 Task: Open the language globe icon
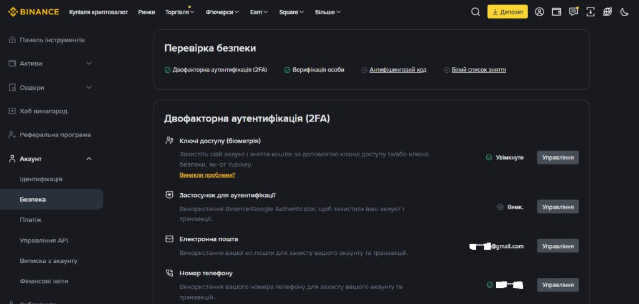pyautogui.click(x=608, y=12)
